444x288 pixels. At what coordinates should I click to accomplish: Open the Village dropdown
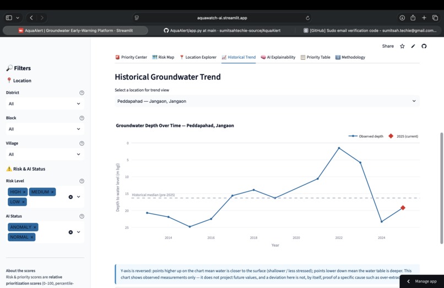click(x=45, y=154)
